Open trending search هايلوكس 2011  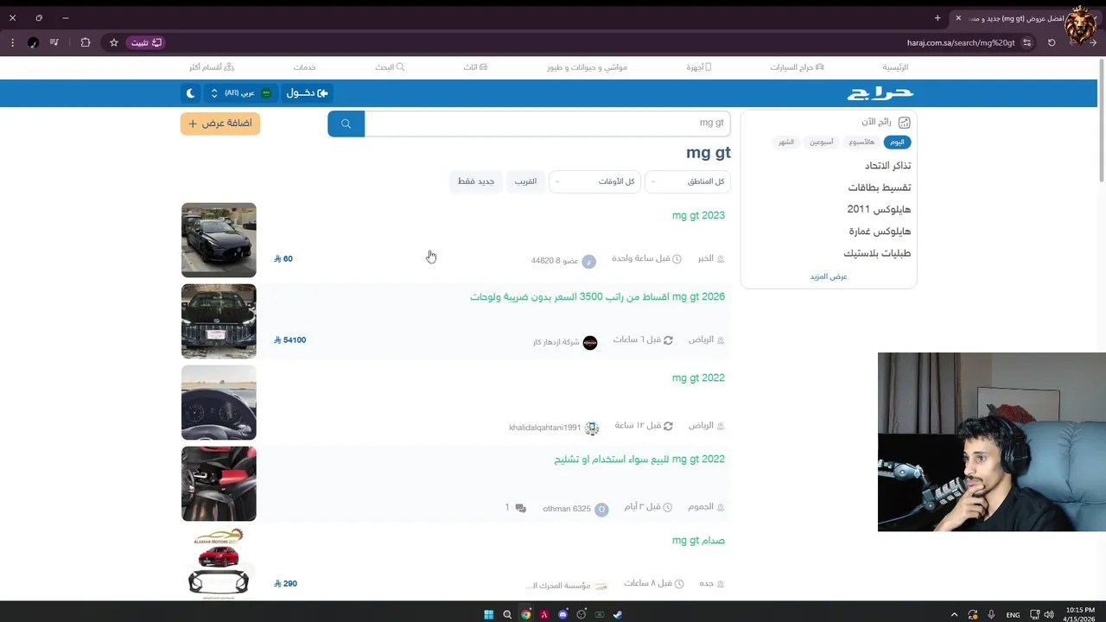pos(879,209)
